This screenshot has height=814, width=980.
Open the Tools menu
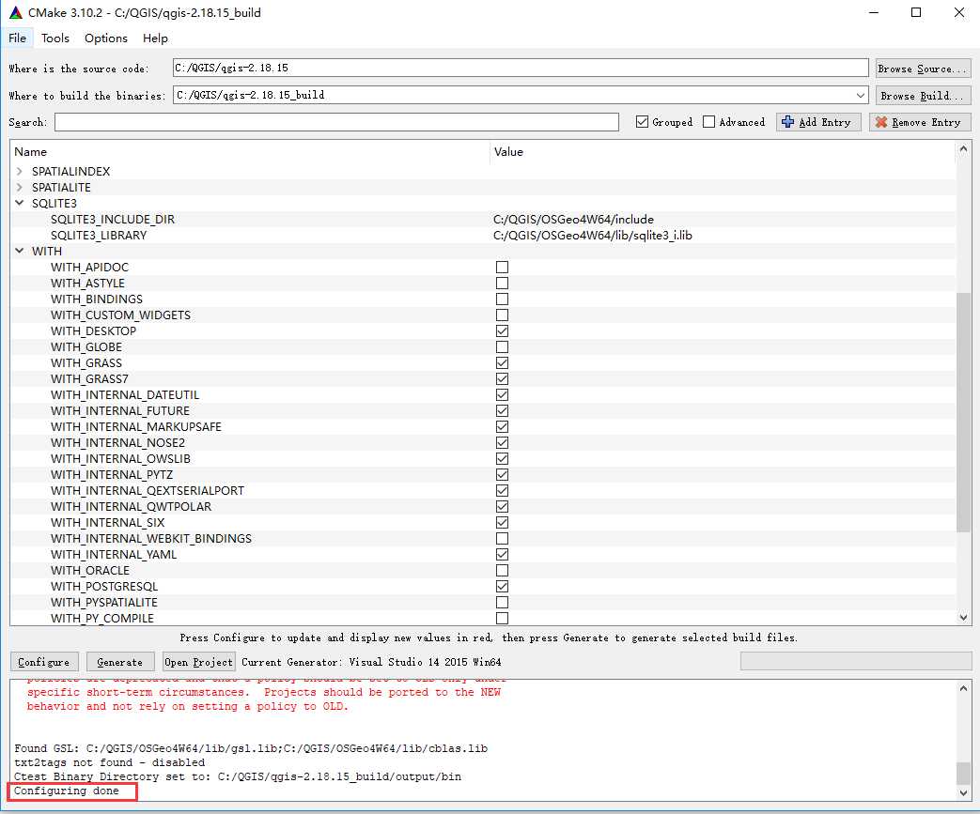click(55, 38)
